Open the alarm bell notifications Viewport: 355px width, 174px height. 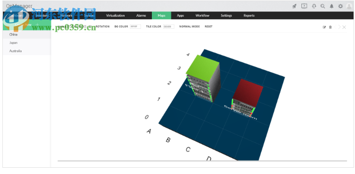332,6
